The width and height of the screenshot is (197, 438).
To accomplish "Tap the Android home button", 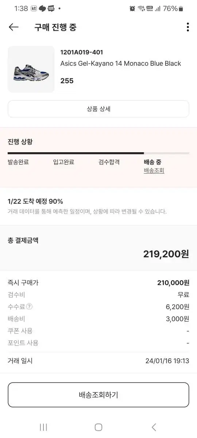I will [98, 427].
